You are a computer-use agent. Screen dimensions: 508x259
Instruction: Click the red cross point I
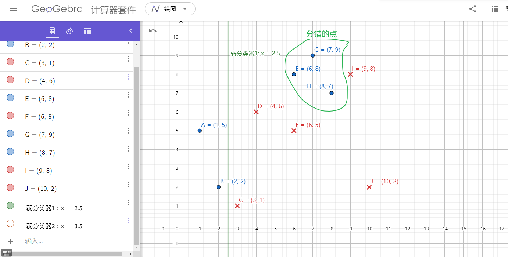(x=350, y=74)
